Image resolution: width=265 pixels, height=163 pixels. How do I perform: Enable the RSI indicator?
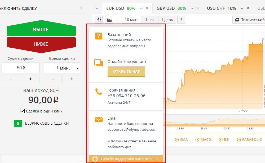pyautogui.click(x=224, y=139)
